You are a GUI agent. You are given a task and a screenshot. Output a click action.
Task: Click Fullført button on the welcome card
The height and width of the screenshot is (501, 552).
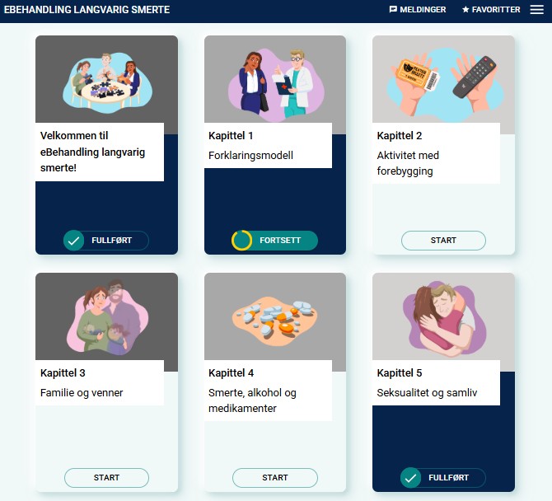click(x=106, y=241)
